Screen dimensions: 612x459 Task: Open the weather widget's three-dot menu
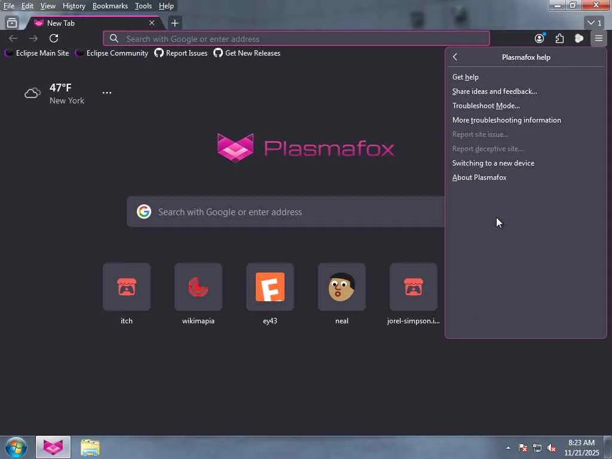tap(107, 93)
